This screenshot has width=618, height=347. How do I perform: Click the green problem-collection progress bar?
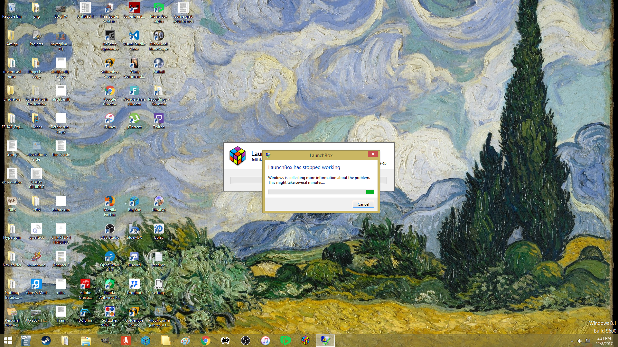tap(321, 192)
